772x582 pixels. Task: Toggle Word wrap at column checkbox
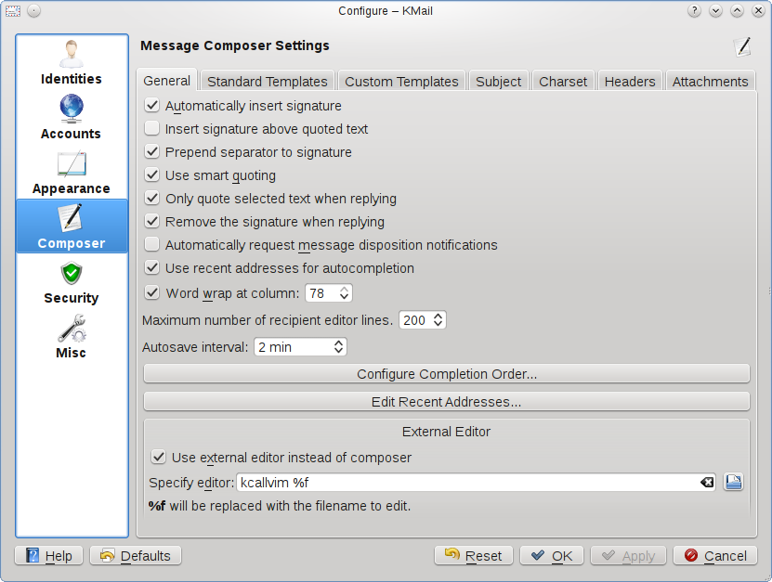[152, 292]
